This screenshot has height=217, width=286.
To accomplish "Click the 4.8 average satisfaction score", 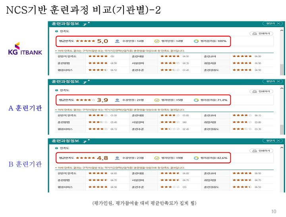I will [x=102, y=158].
